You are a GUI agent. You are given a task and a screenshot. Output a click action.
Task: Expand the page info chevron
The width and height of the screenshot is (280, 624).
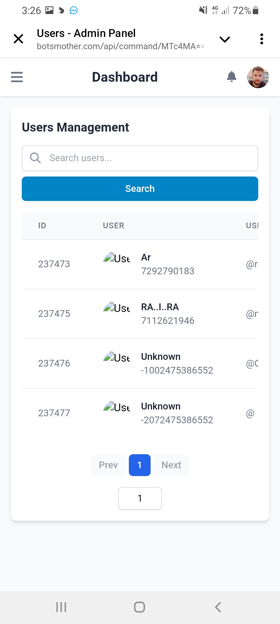tap(225, 39)
